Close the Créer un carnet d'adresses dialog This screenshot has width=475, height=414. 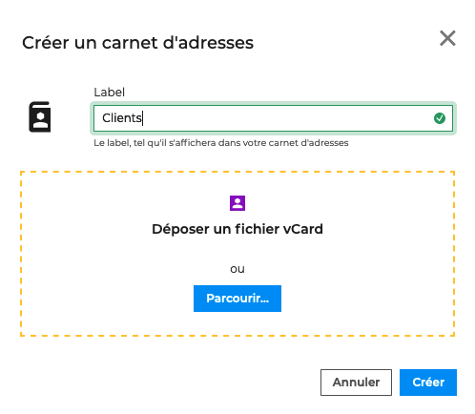point(447,38)
